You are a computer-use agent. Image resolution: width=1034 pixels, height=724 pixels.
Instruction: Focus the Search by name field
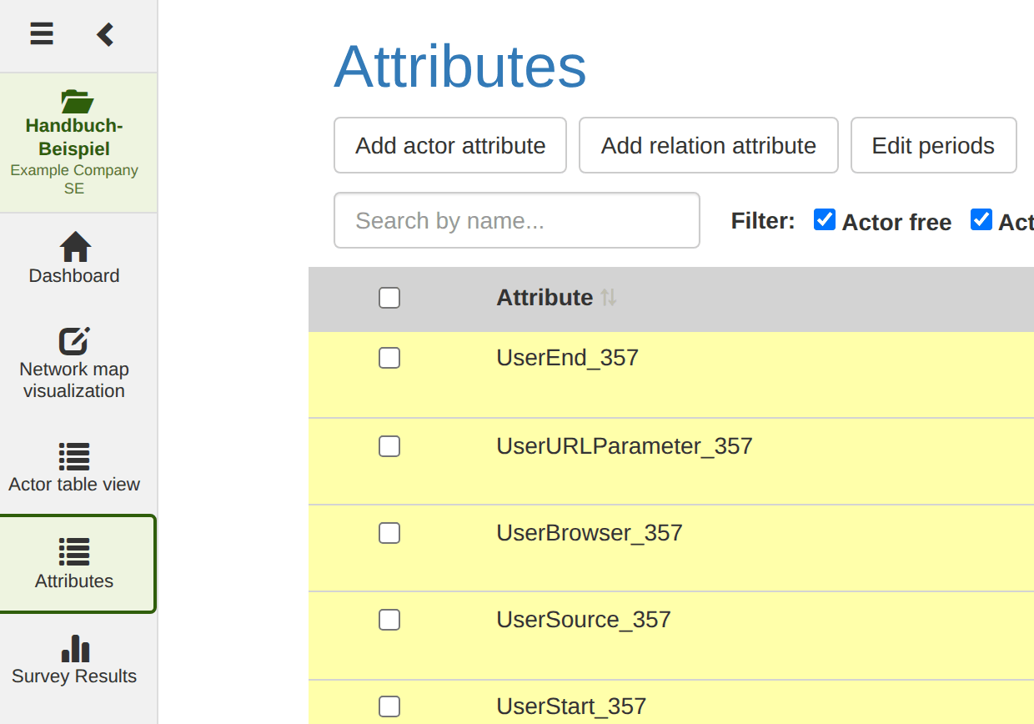(x=517, y=220)
